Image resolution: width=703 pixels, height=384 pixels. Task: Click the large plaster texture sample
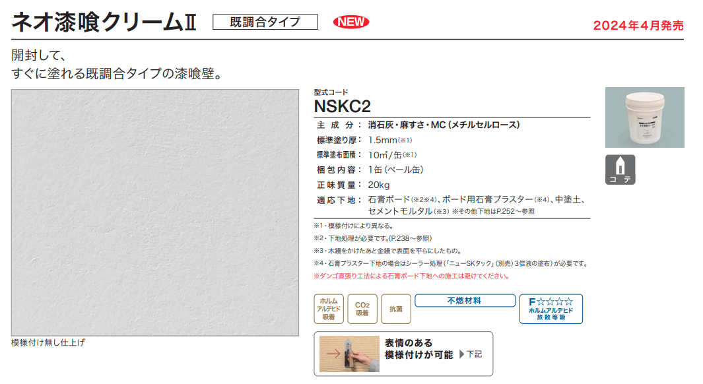pos(155,212)
